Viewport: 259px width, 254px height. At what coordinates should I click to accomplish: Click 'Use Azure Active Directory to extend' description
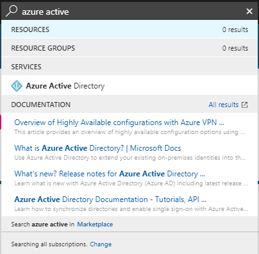(x=130, y=158)
